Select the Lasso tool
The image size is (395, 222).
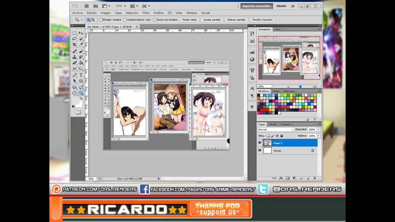coord(75,39)
